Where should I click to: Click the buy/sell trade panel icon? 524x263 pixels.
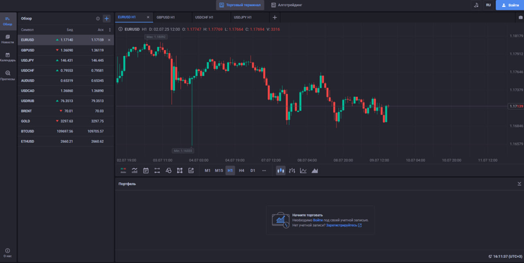[123, 171]
